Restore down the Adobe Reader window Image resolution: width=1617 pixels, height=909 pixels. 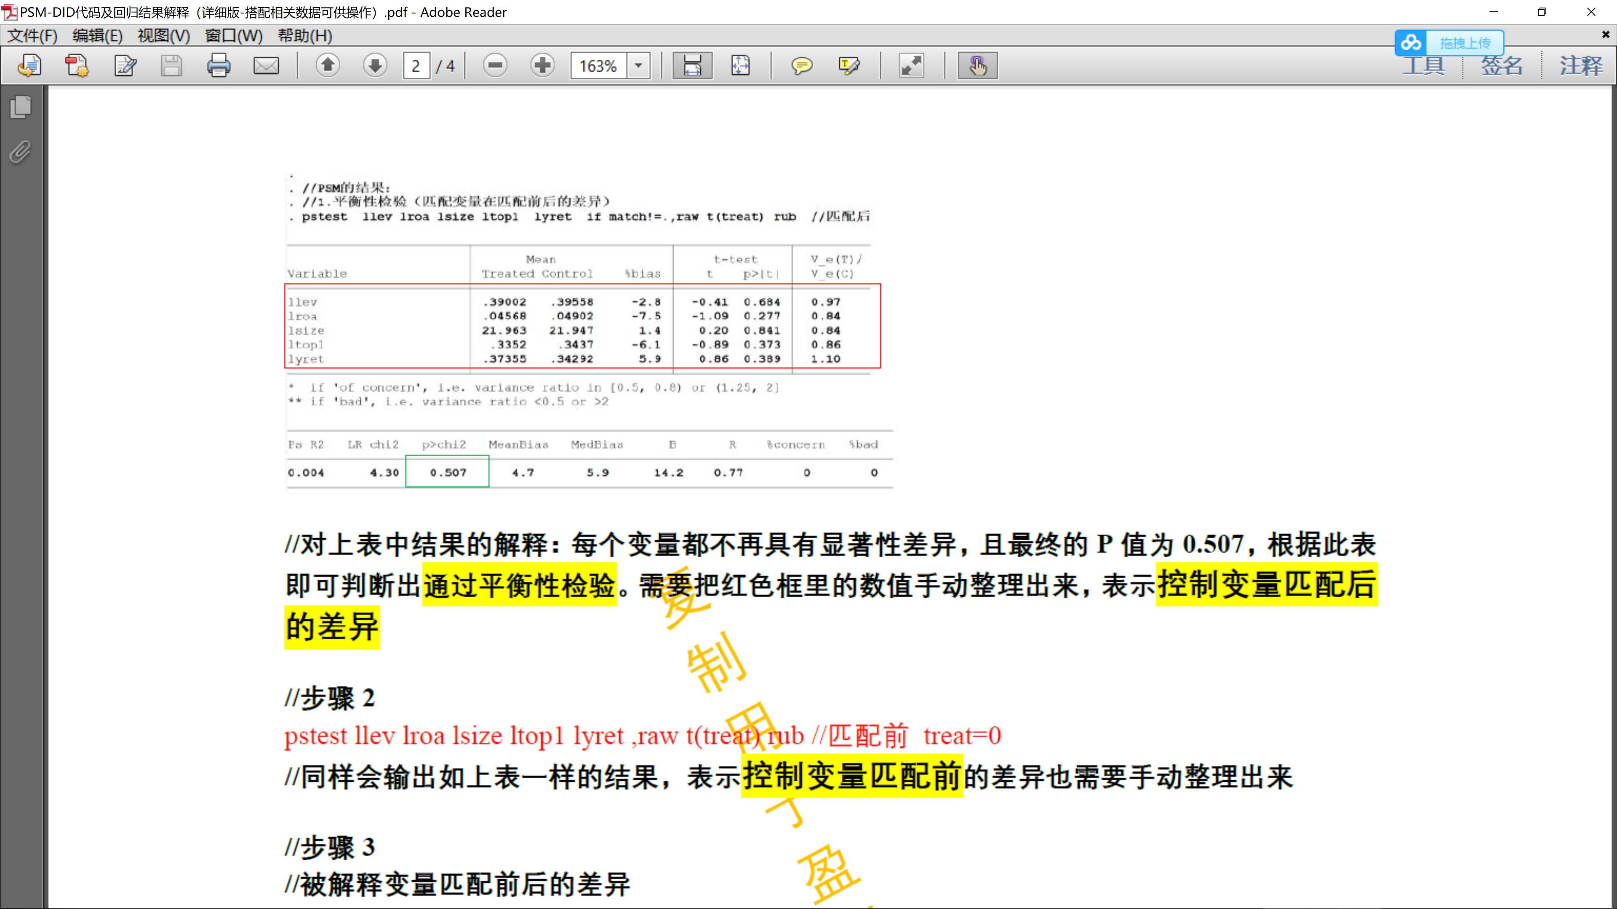point(1542,12)
